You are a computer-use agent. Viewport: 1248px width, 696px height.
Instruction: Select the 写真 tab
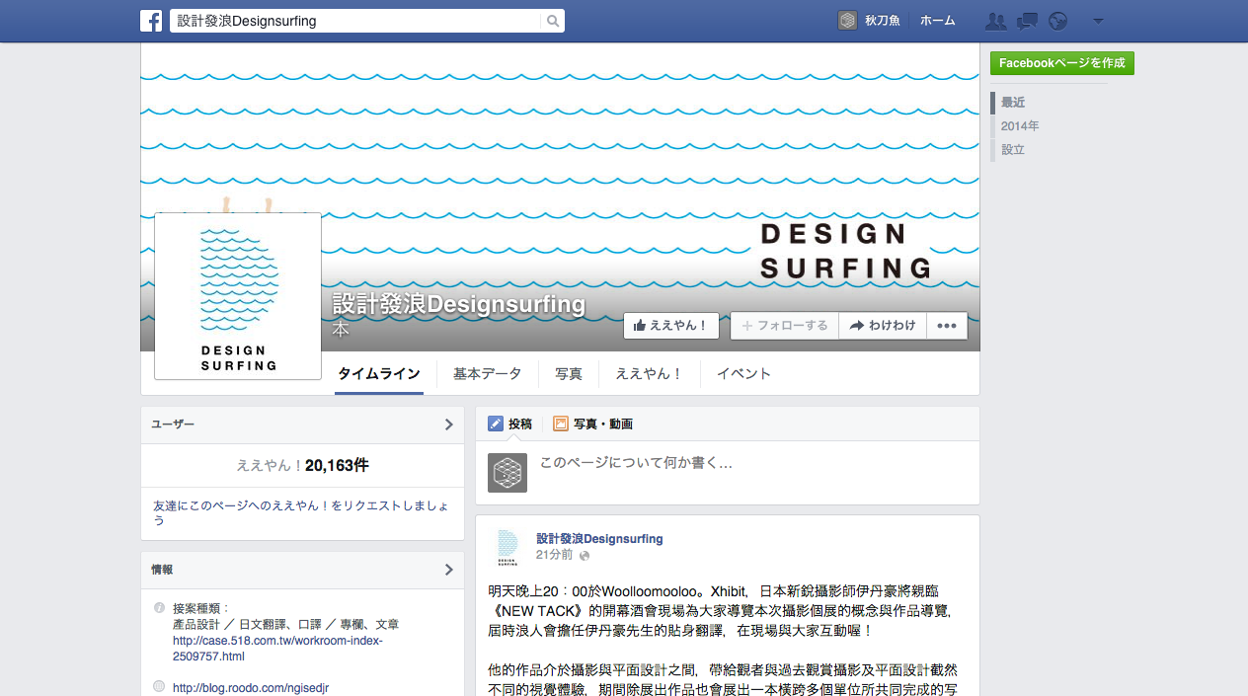tap(569, 374)
